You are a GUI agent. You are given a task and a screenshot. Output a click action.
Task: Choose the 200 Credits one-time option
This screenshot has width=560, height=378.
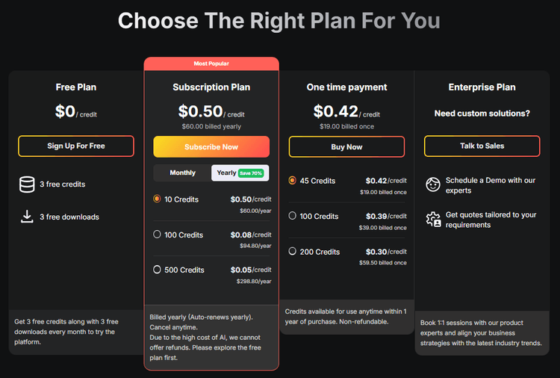pyautogui.click(x=292, y=252)
